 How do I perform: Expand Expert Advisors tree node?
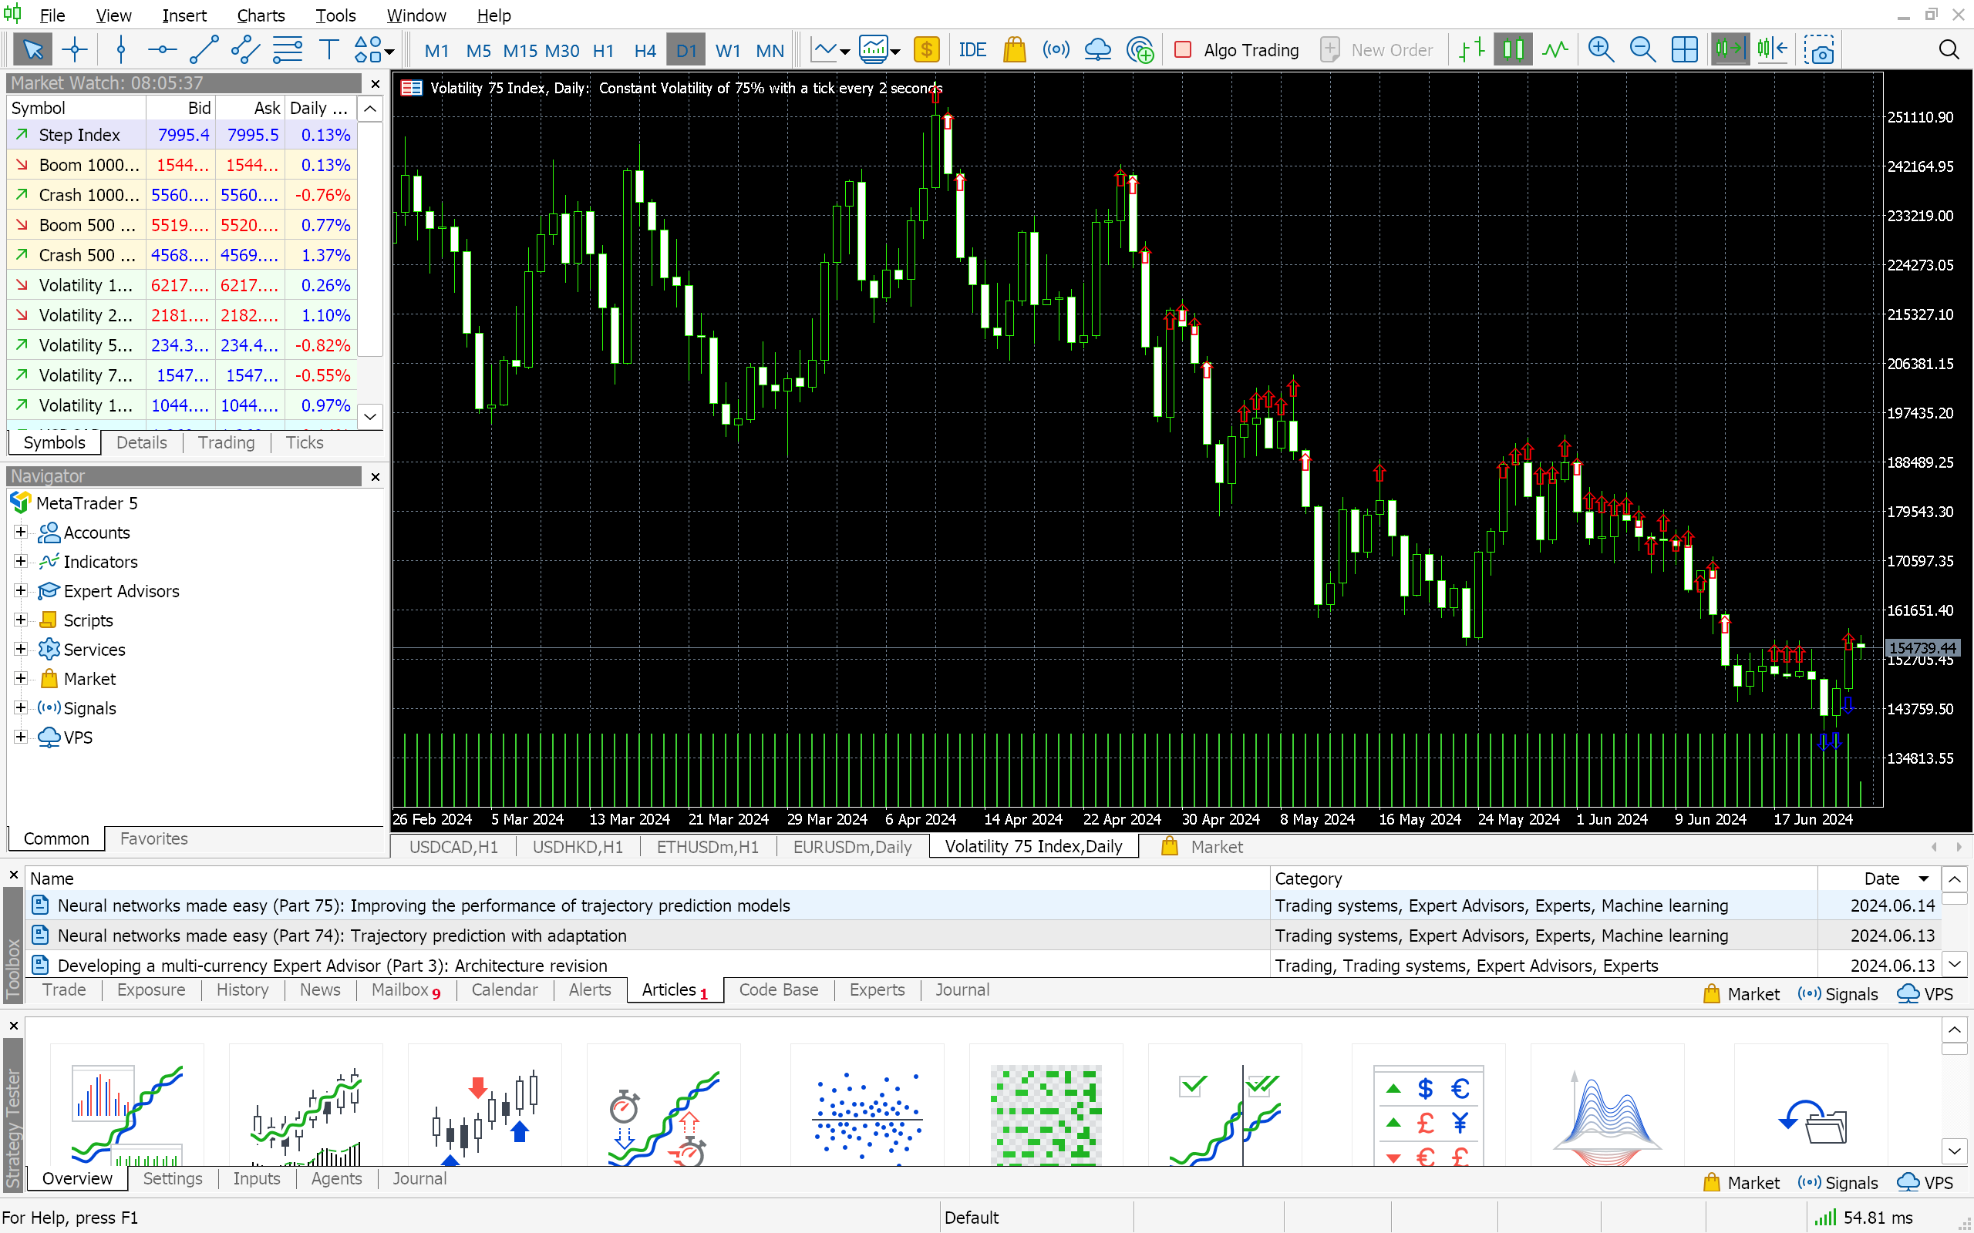tap(22, 590)
